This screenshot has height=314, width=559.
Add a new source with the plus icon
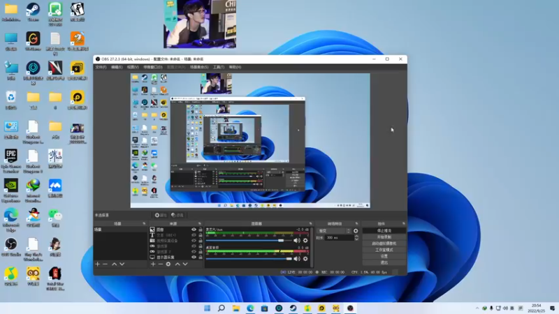[x=153, y=264]
